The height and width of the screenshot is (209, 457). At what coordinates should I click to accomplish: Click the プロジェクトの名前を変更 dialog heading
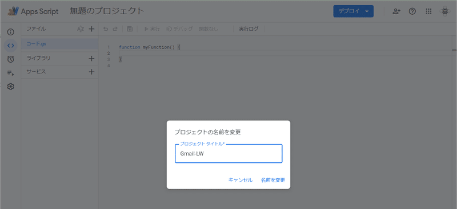(x=207, y=132)
